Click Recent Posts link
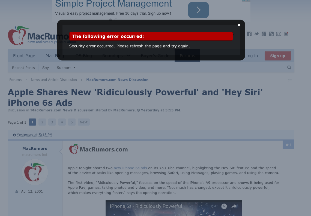The width and height of the screenshot is (311, 216). [x=23, y=68]
